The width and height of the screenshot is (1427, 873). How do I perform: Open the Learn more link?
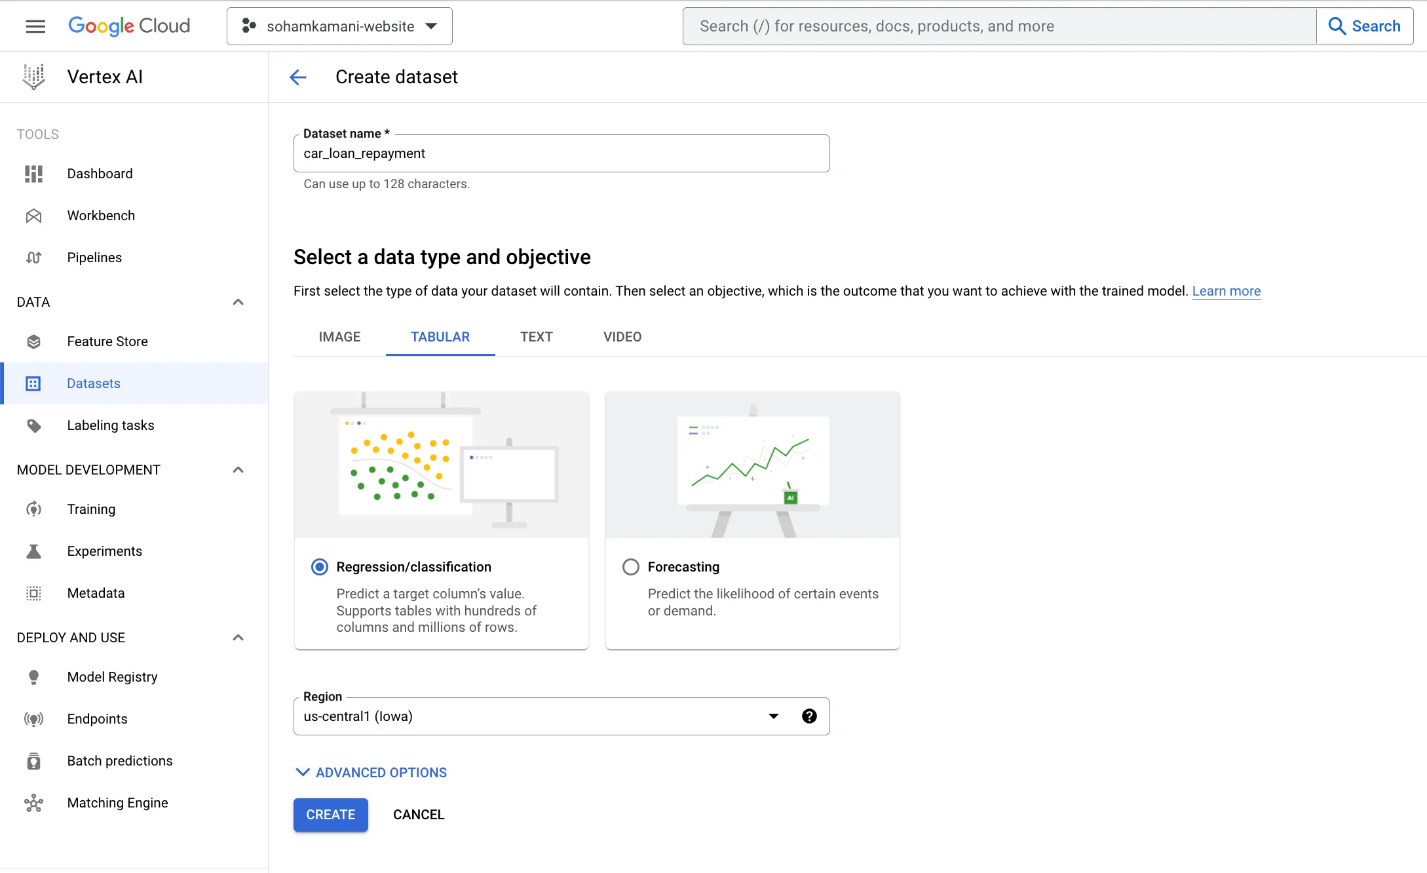(x=1226, y=291)
